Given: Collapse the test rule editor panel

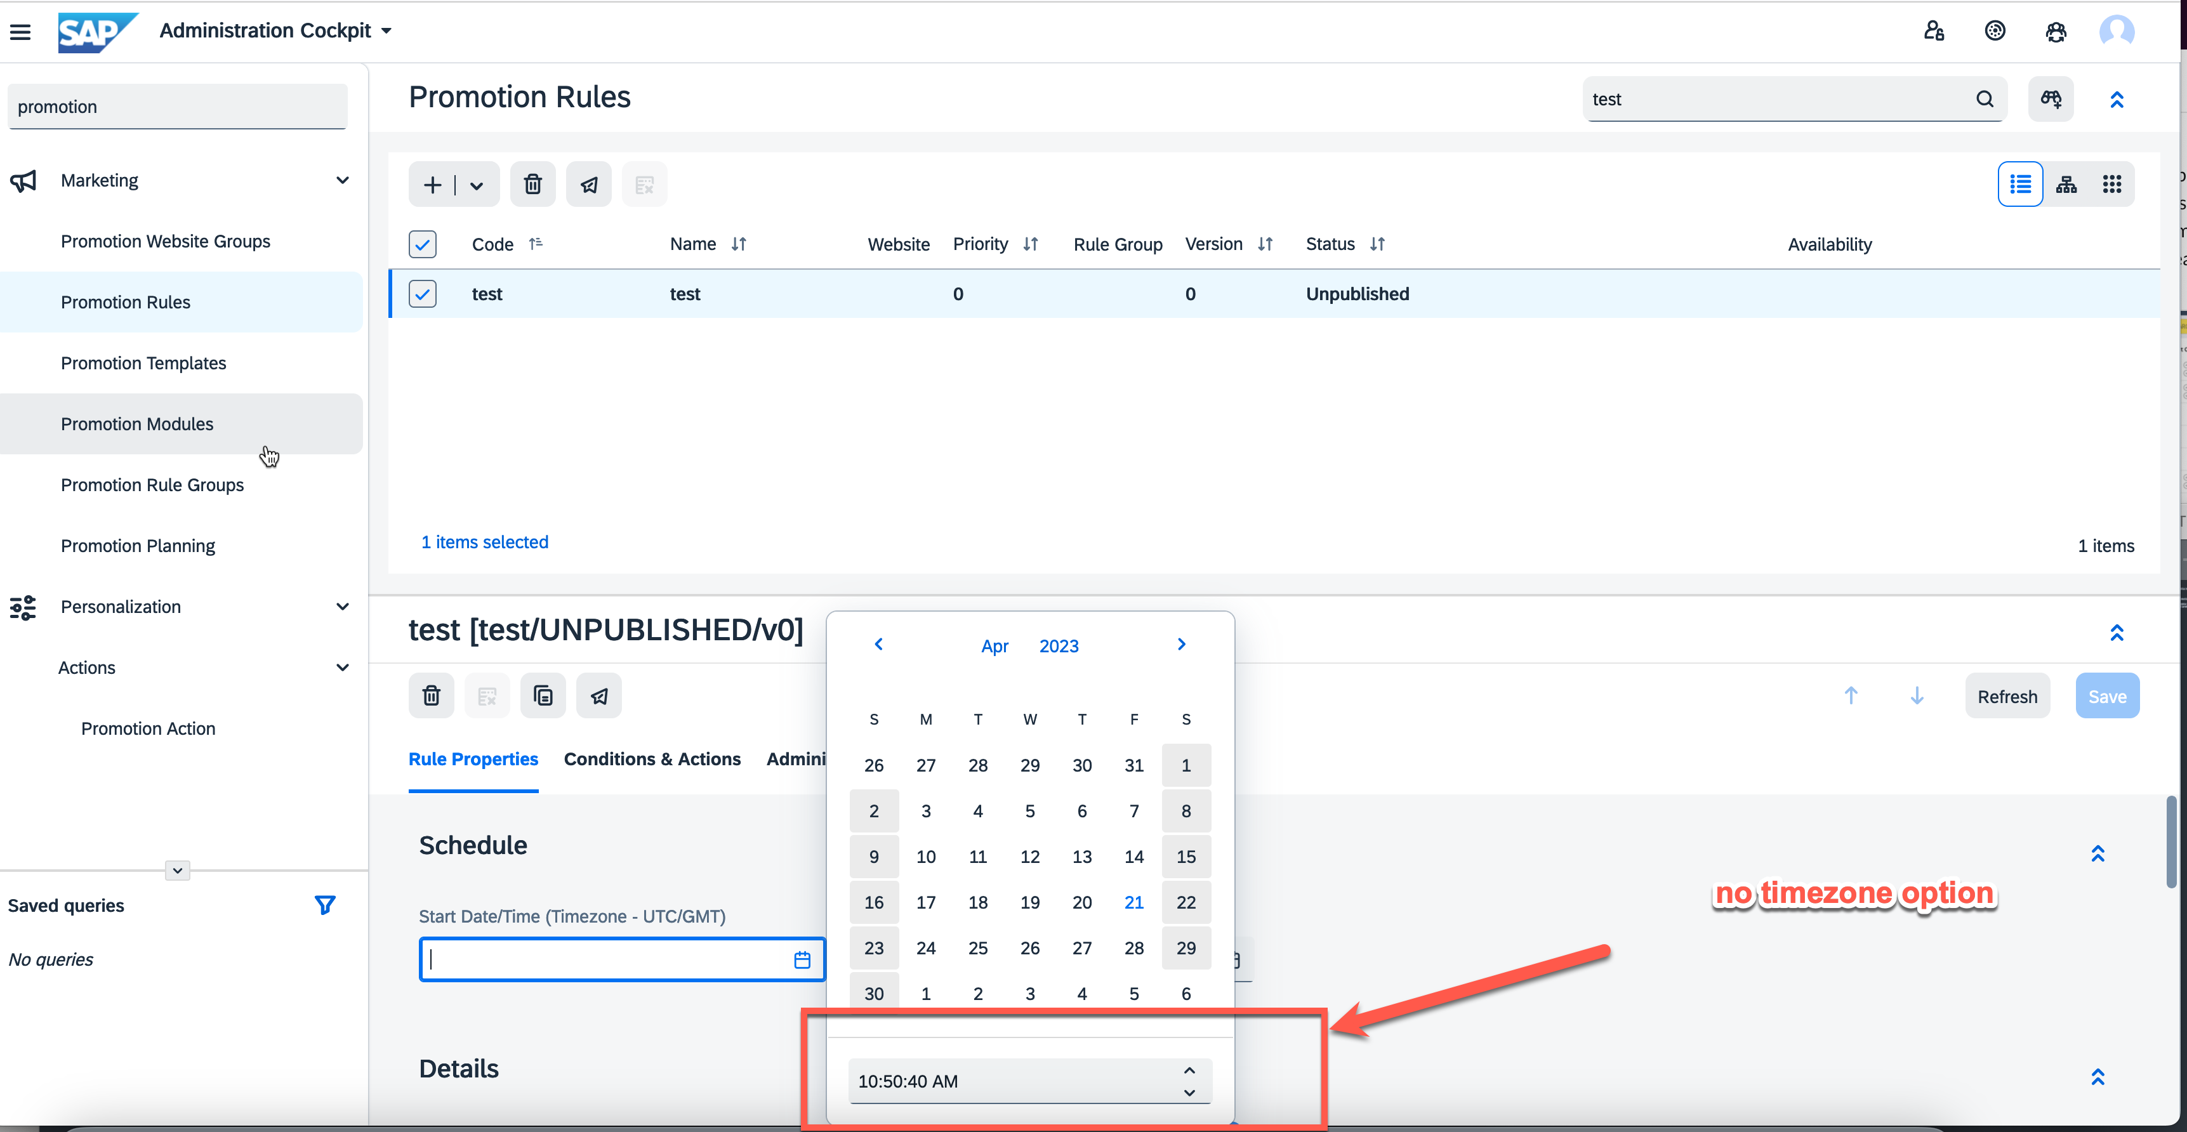Looking at the screenshot, I should coord(2117,633).
